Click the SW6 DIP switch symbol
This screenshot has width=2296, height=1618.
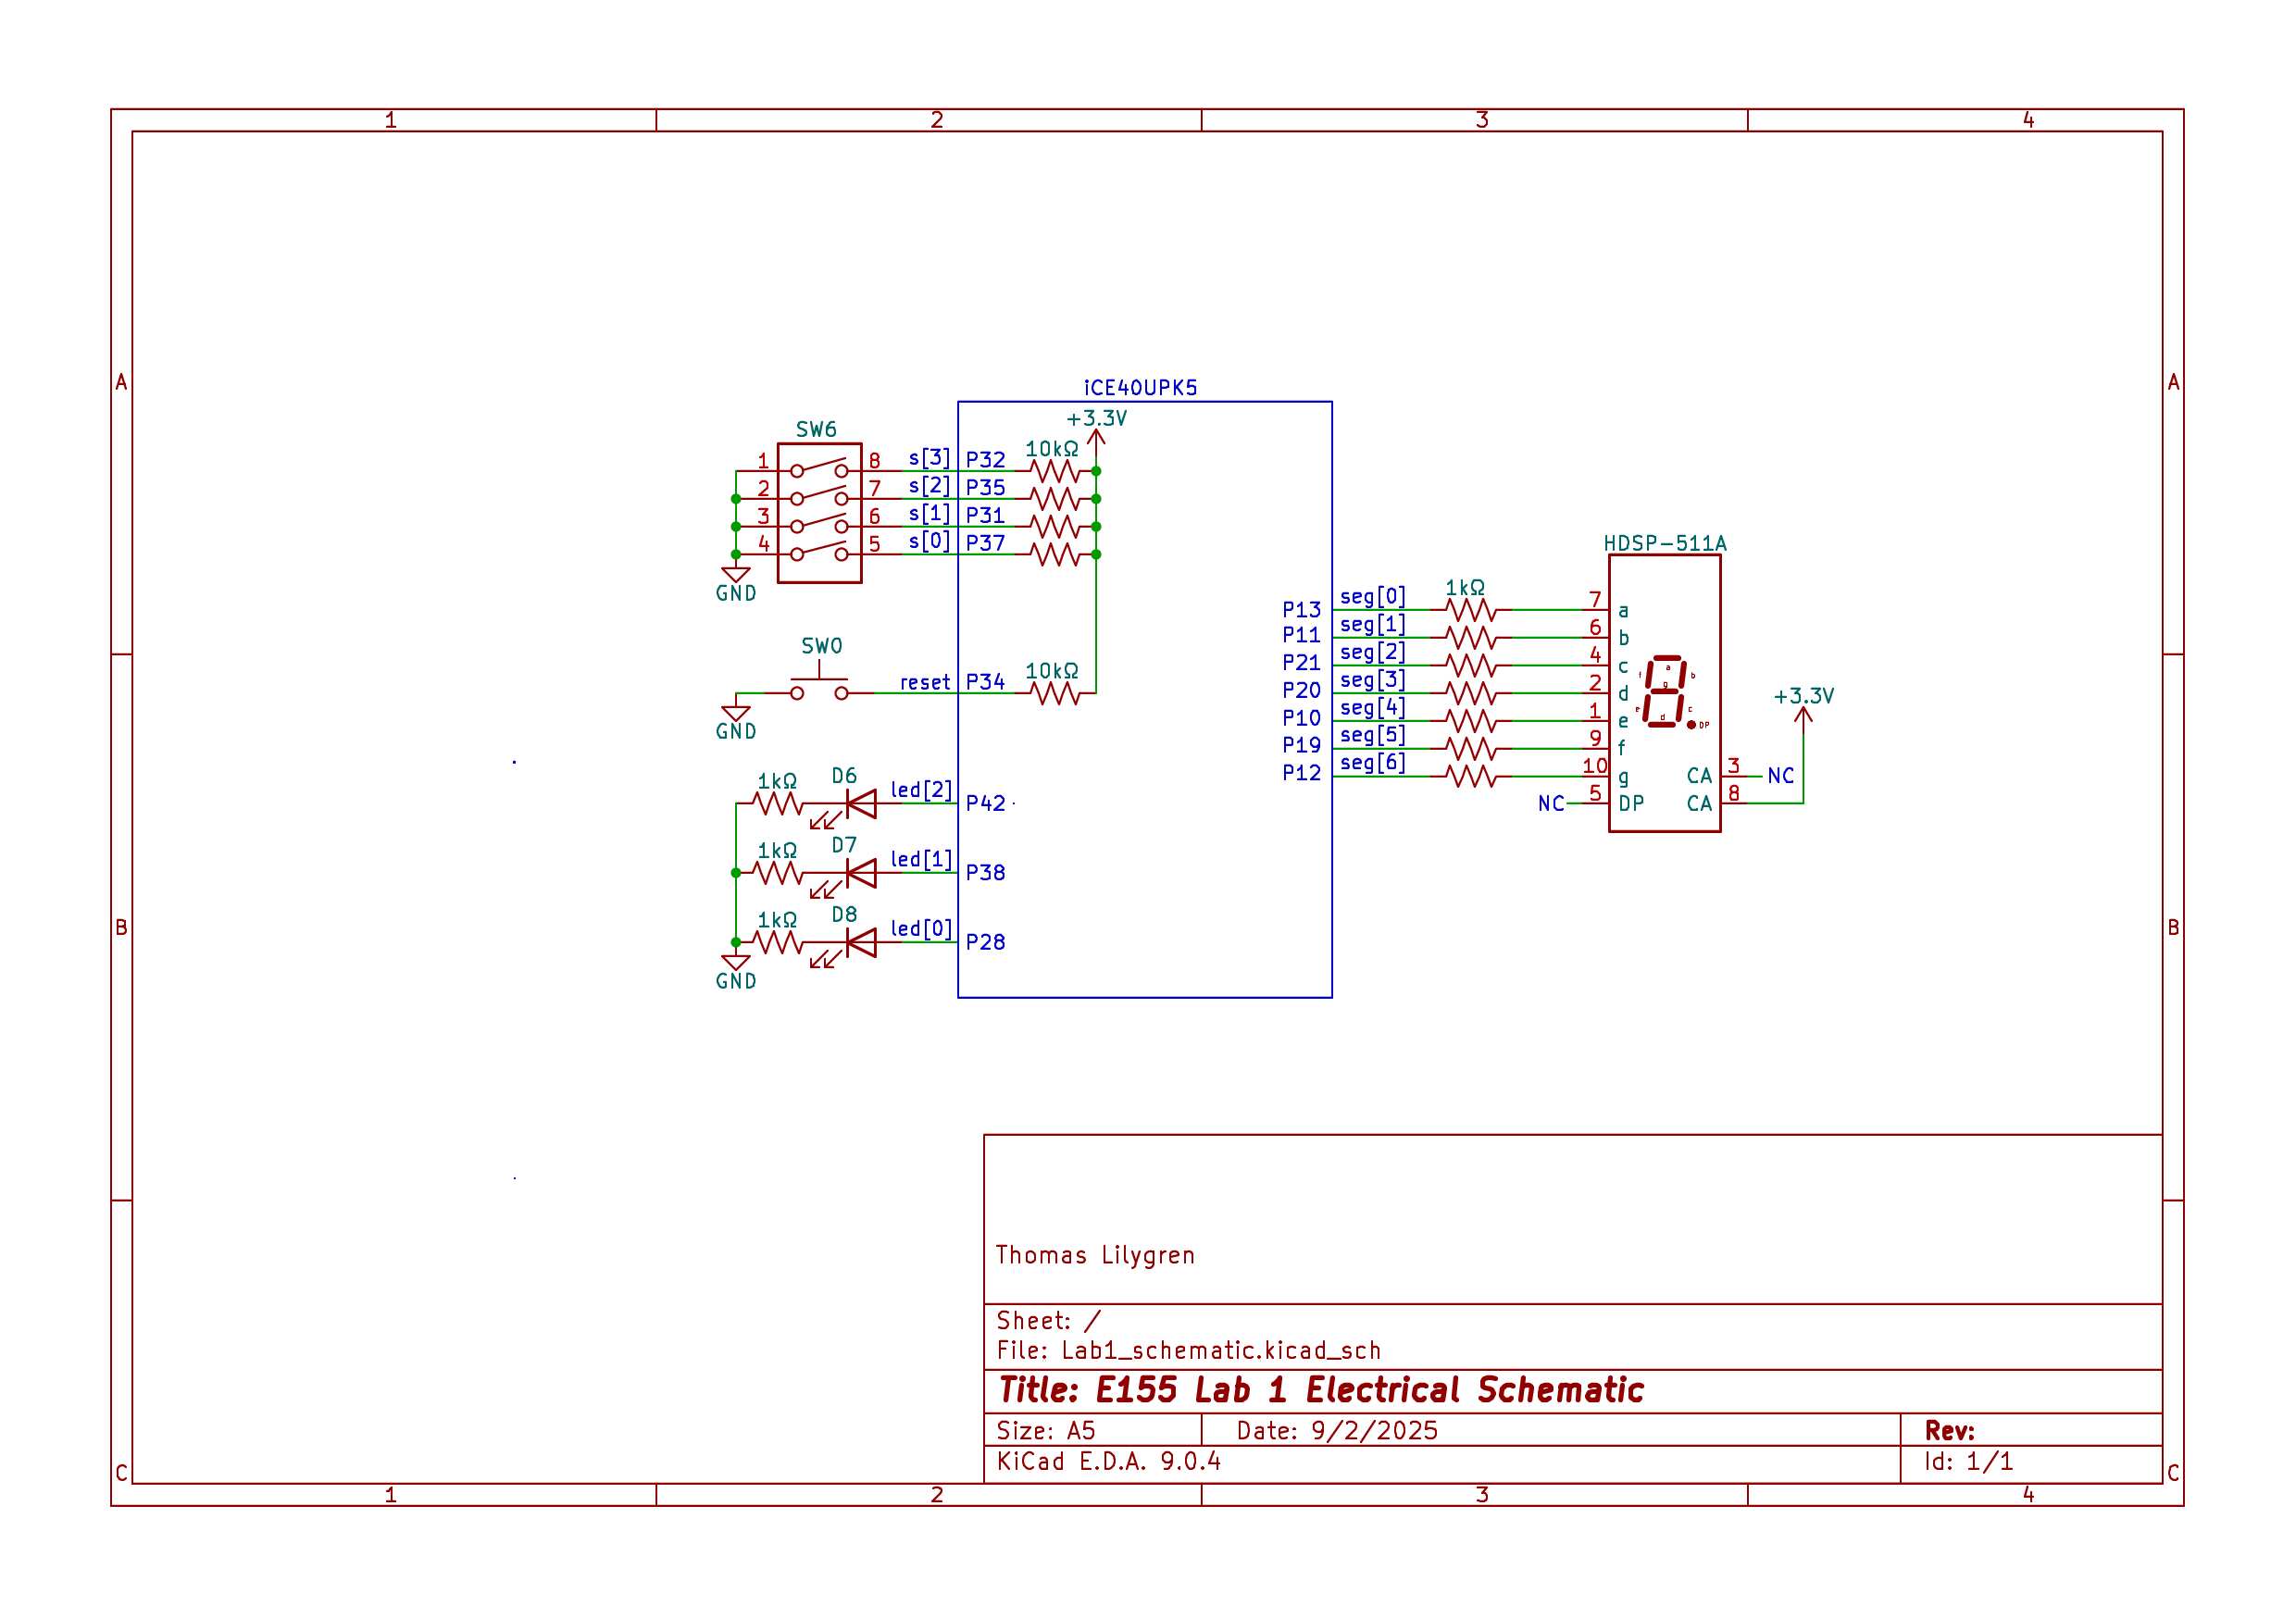coord(819,512)
